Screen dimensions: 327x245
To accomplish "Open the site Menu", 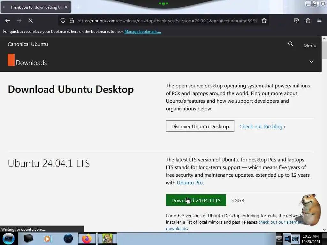I will tap(310, 45).
